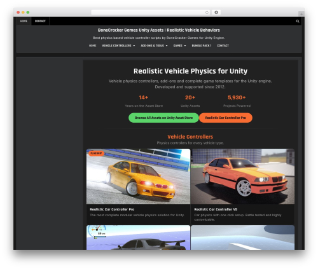
Task: Open the yellow drifting car thumbnail
Action: point(138,176)
